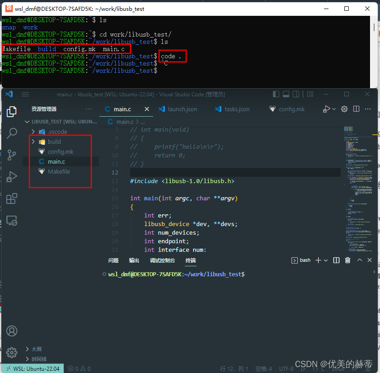Click the WSL terminal window scrollbar

click(374, 27)
